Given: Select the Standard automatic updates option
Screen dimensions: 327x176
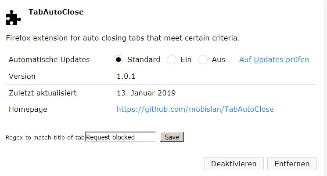Looking at the screenshot, I should click(118, 60).
